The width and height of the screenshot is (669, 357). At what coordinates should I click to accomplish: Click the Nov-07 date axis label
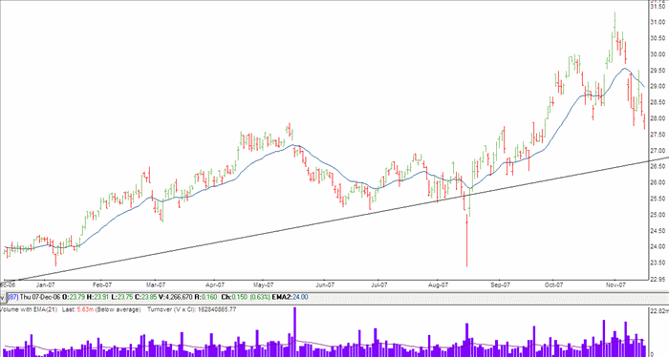(616, 284)
